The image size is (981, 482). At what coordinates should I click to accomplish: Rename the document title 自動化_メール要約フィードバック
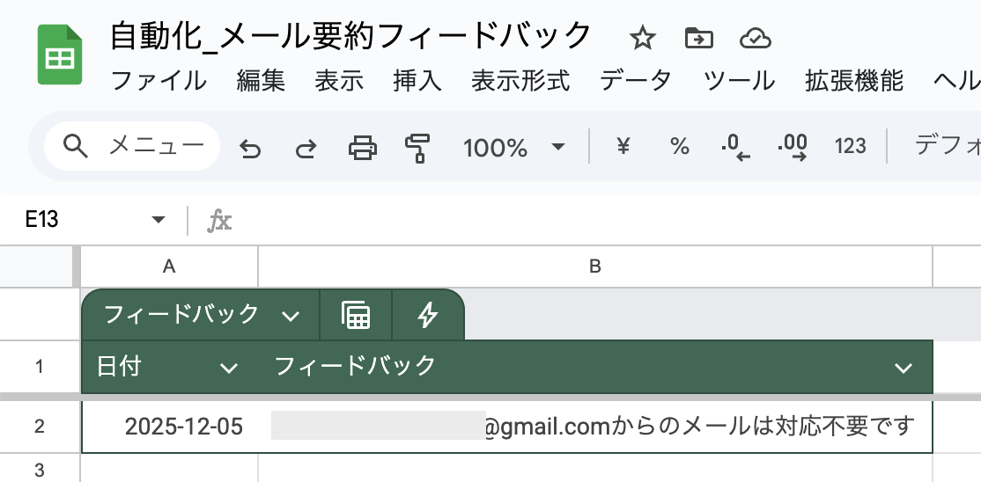tap(350, 36)
